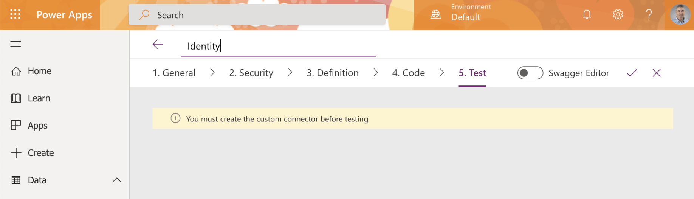This screenshot has height=199, width=694.
Task: Click the back arrow beside connector name
Action: pyautogui.click(x=158, y=45)
